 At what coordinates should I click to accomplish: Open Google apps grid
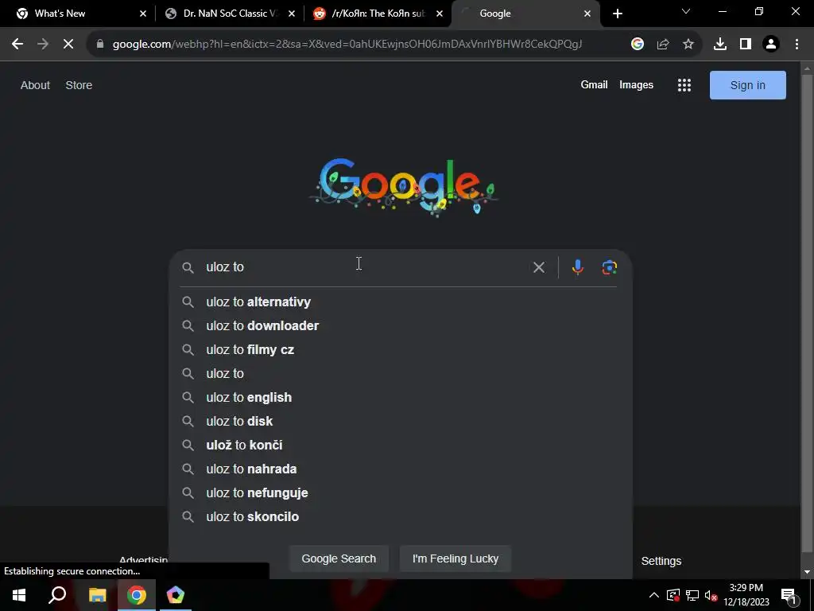point(684,85)
